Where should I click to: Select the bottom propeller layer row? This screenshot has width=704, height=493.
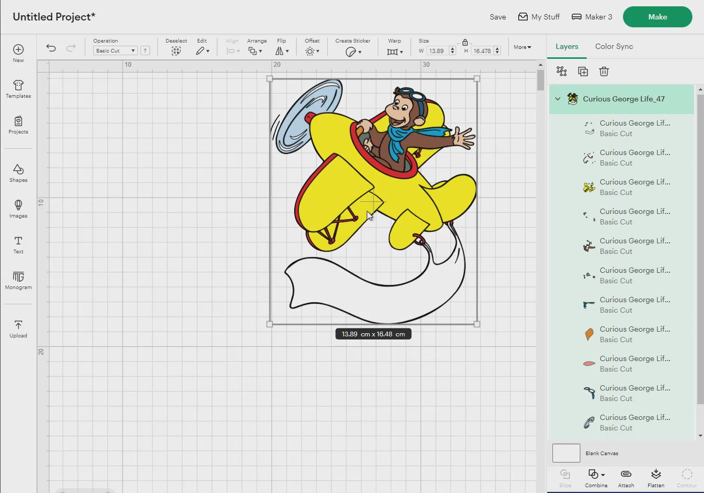click(621, 423)
